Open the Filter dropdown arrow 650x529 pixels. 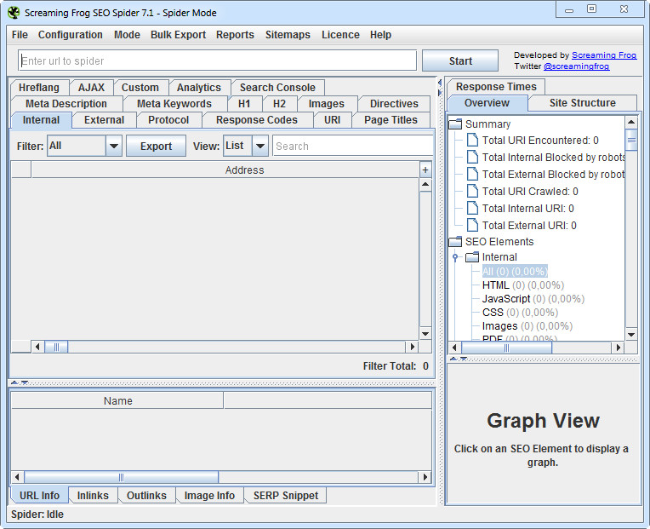click(114, 146)
